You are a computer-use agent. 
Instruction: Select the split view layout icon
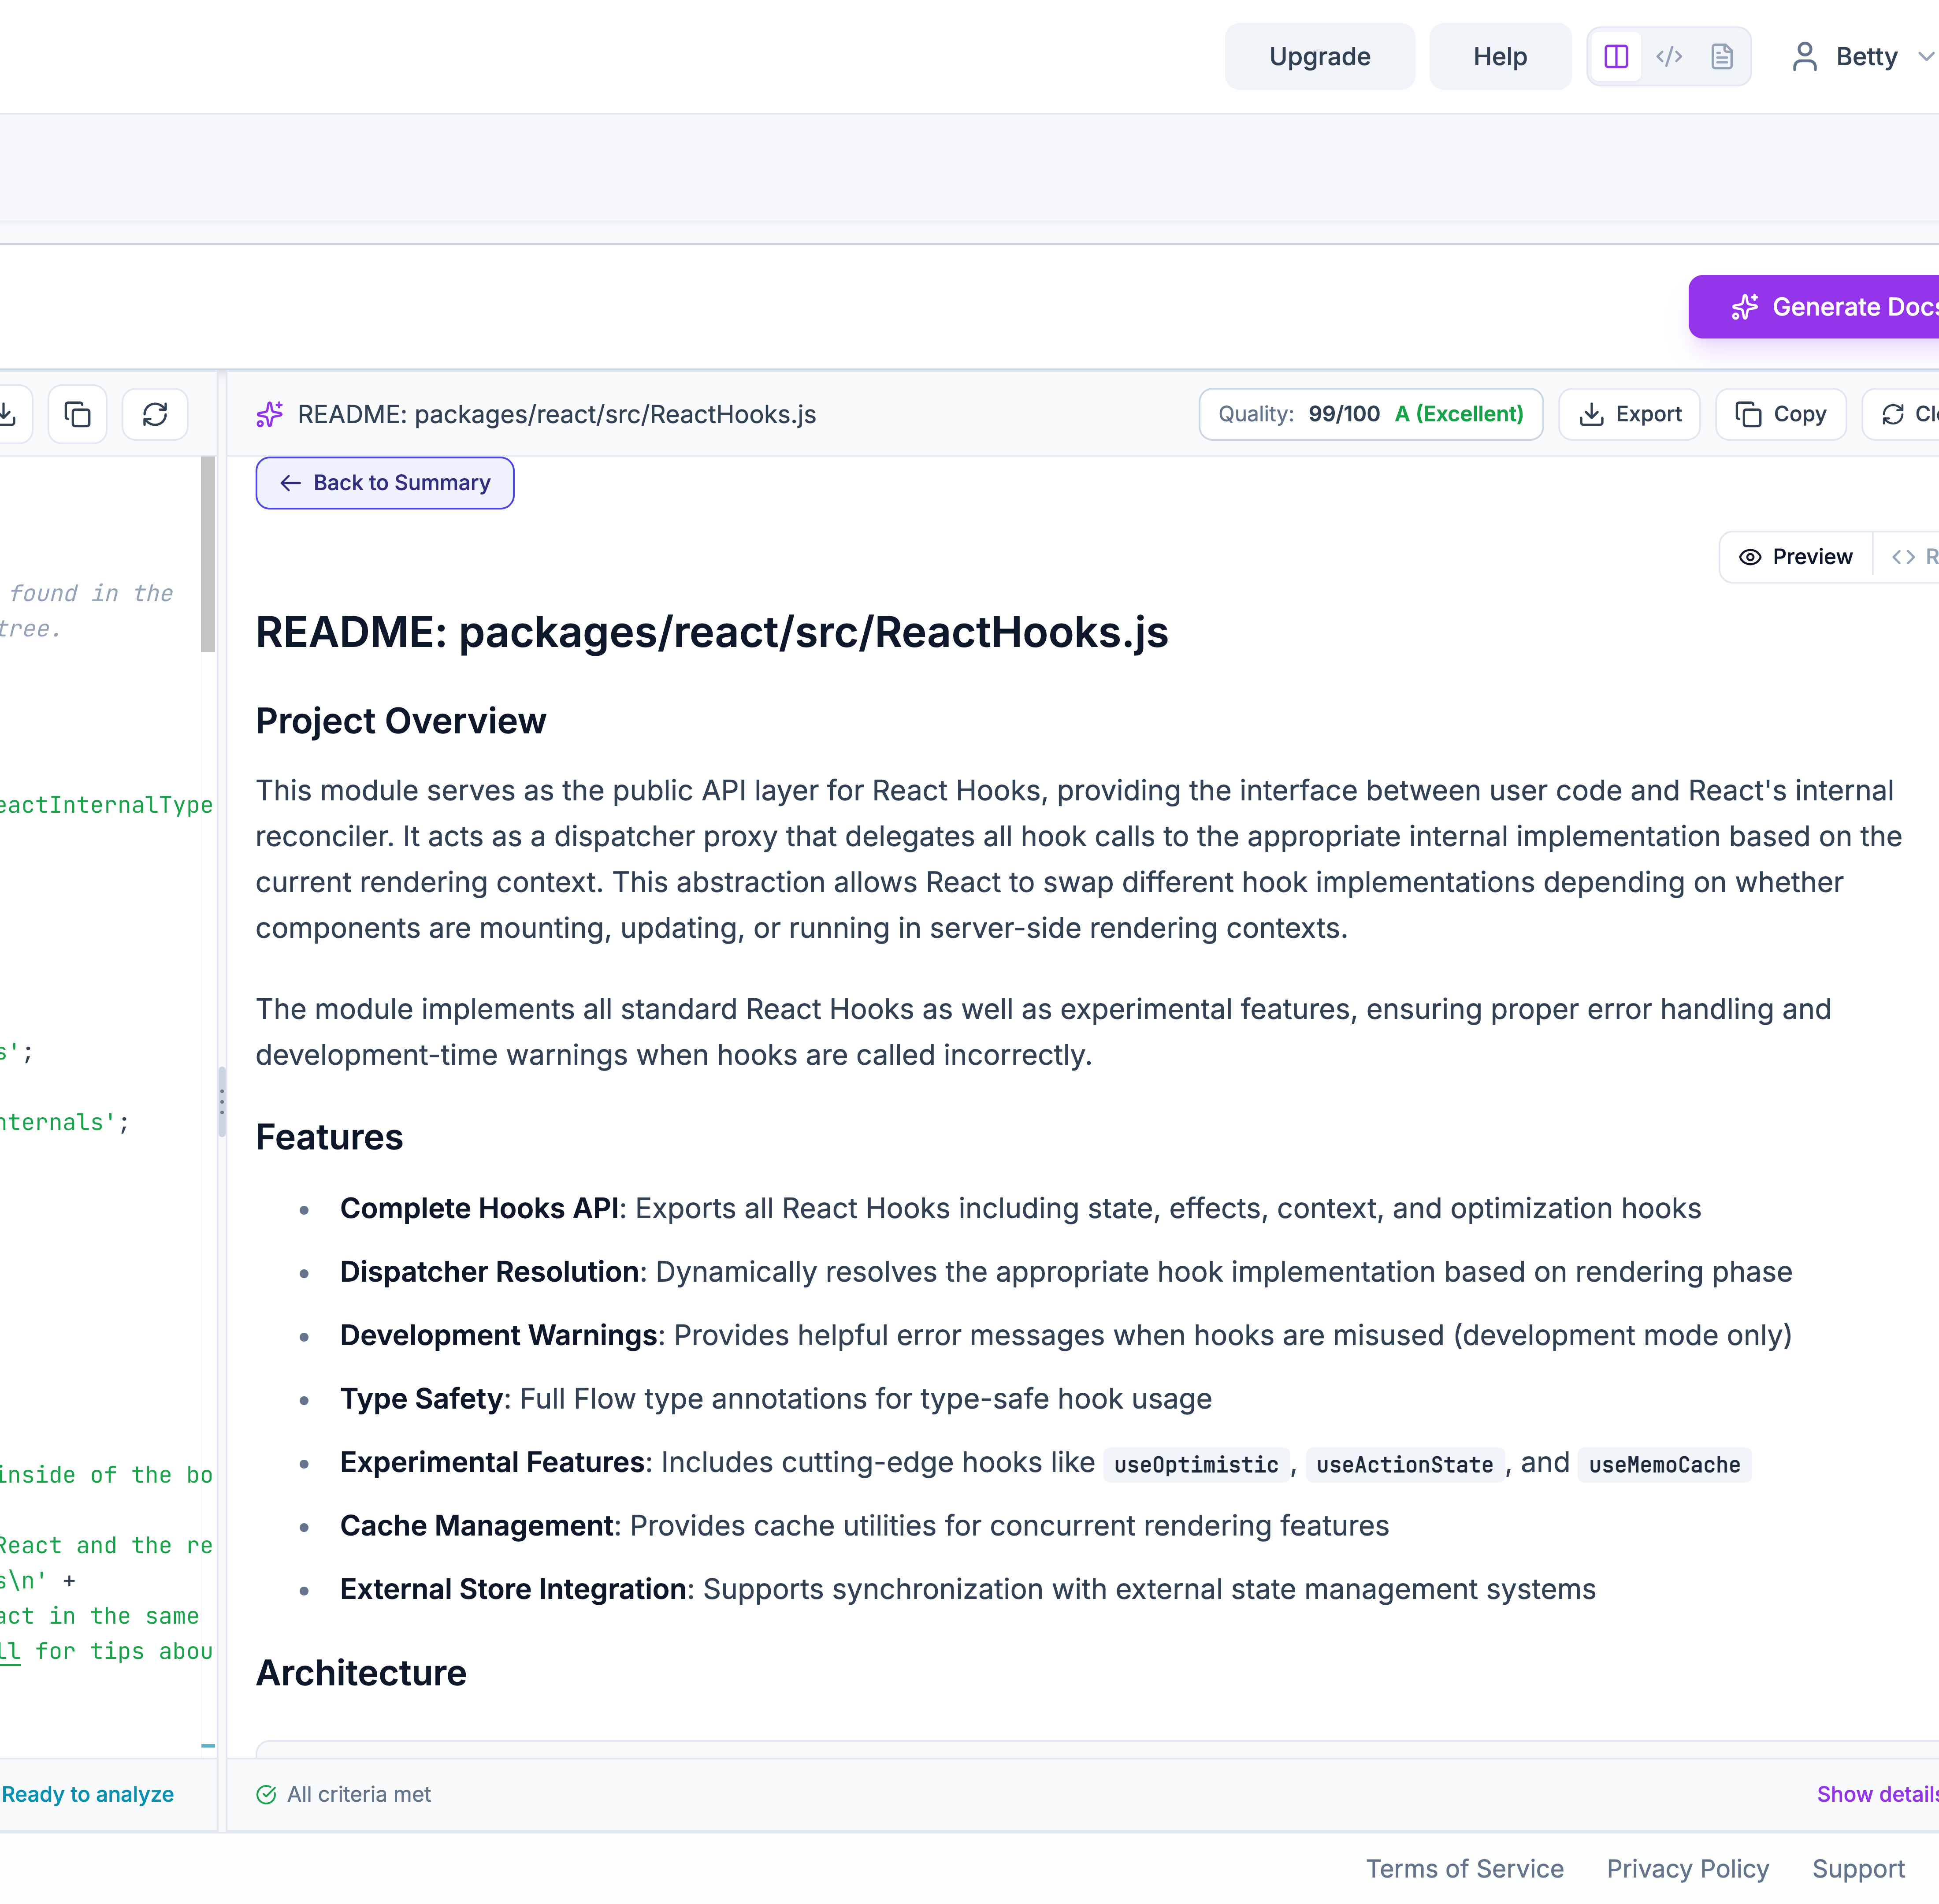[1616, 57]
